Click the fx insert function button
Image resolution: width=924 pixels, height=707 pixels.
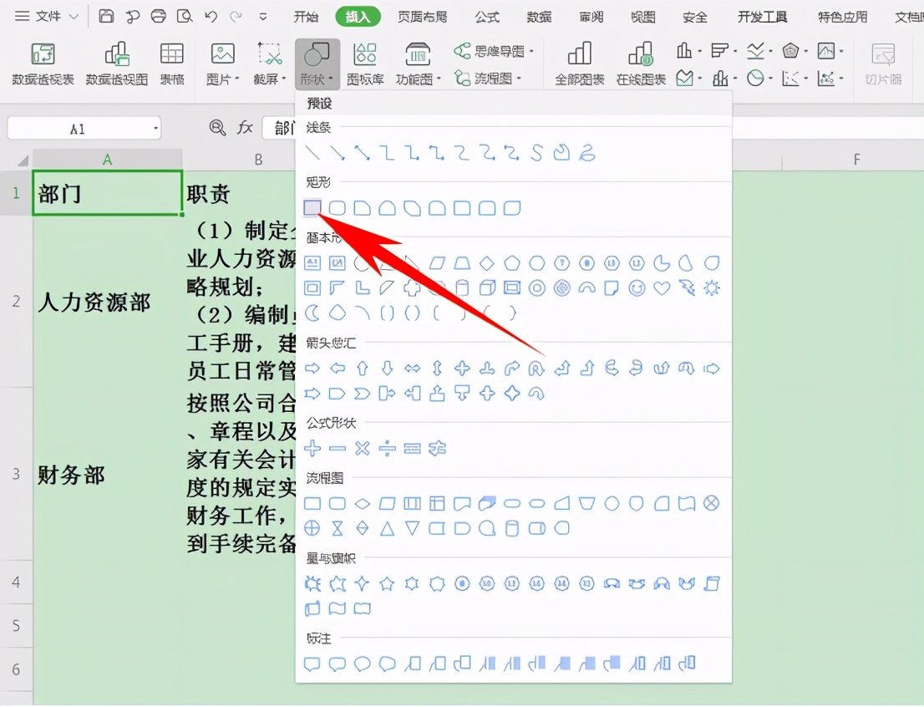(x=244, y=127)
